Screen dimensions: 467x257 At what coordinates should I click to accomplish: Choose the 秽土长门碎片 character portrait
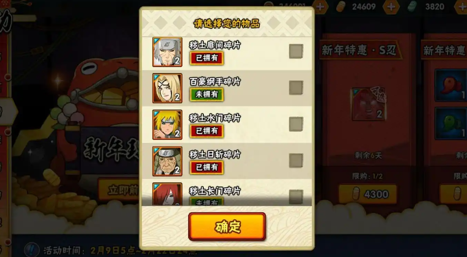[167, 194]
